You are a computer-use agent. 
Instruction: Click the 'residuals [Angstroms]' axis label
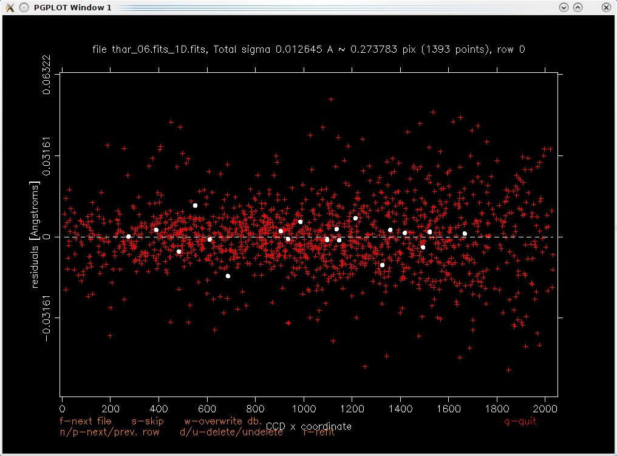coord(35,234)
